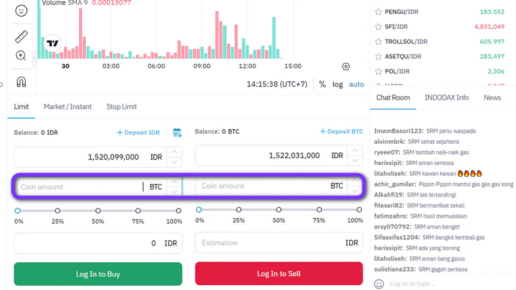Toggle percent scale on chart
The width and height of the screenshot is (516, 290).
coord(322,84)
